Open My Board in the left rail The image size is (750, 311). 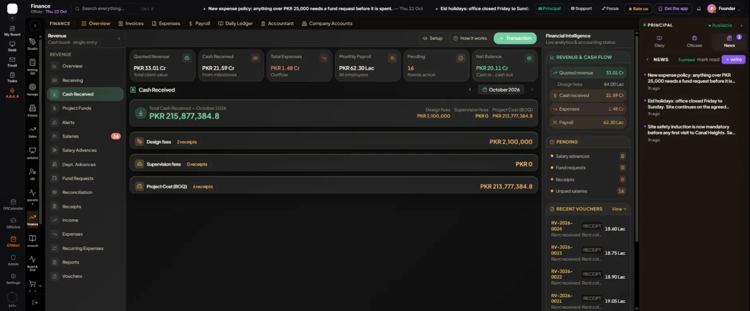click(12, 31)
